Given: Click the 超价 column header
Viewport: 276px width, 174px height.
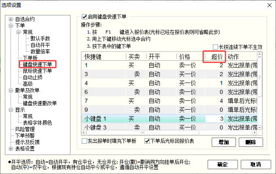Looking at the screenshot, I should click(x=215, y=57).
